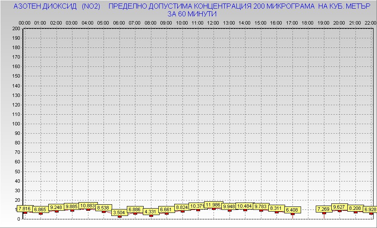377x228 pixels.
Task: Select the 6.928 value label
Action: (x=370, y=209)
